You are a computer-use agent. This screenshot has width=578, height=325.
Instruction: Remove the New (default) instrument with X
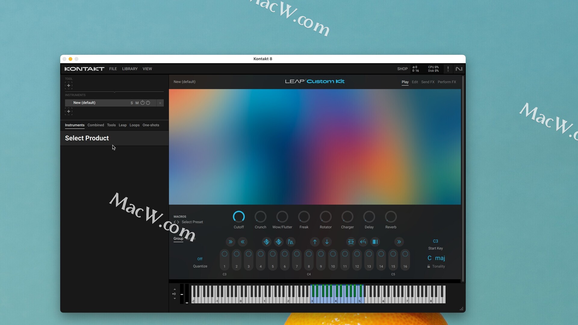pyautogui.click(x=160, y=103)
